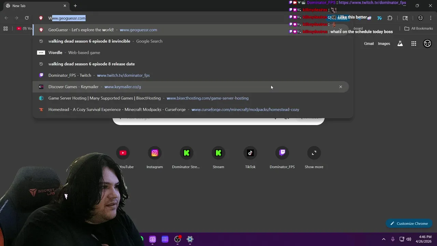Open Search Labs flask icon
The height and width of the screenshot is (246, 437).
click(400, 43)
